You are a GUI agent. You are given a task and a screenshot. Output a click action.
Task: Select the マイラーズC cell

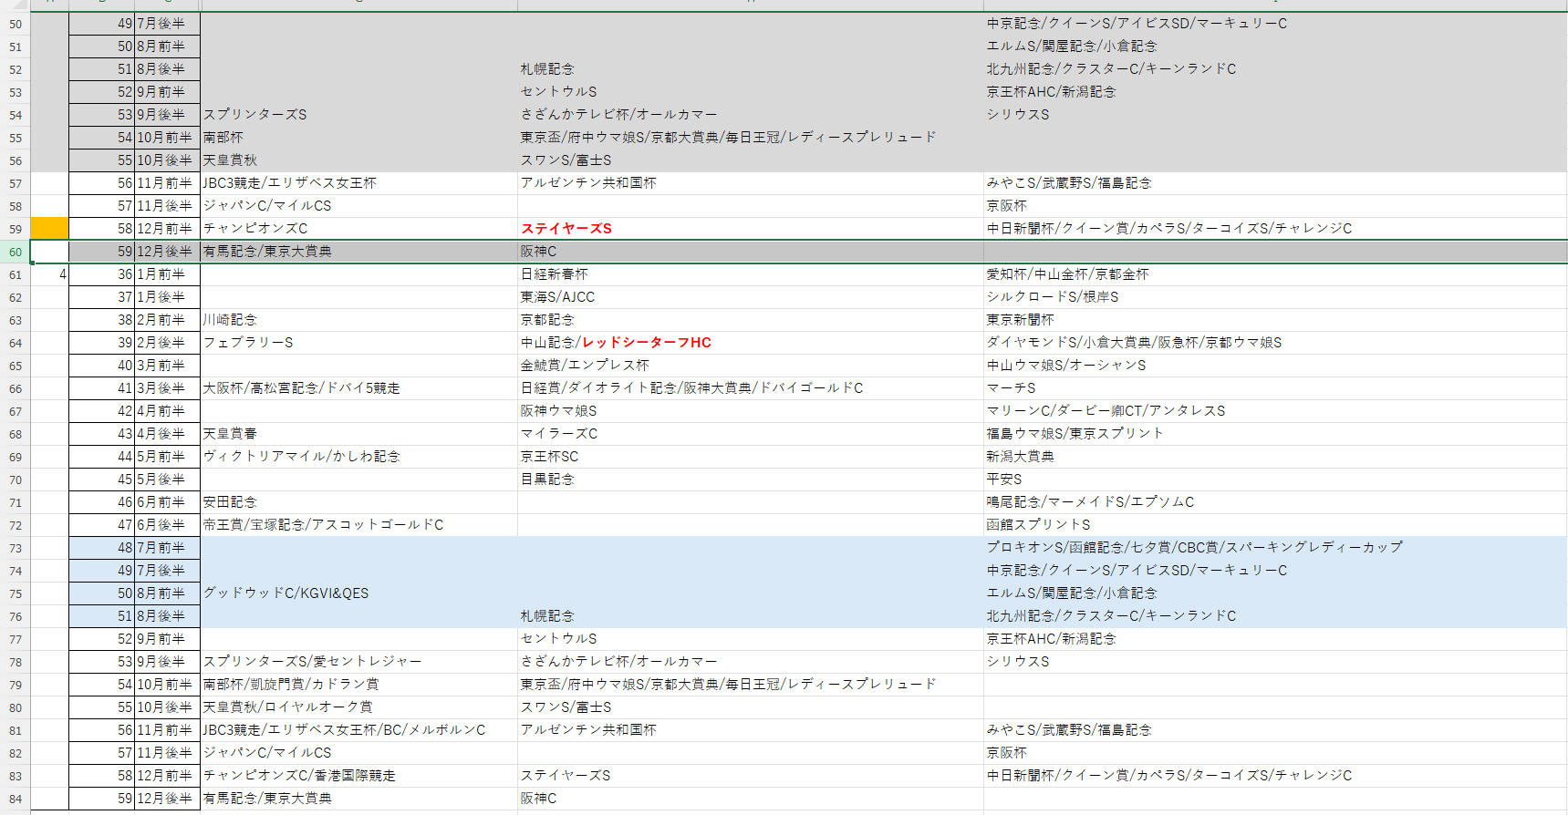[559, 434]
